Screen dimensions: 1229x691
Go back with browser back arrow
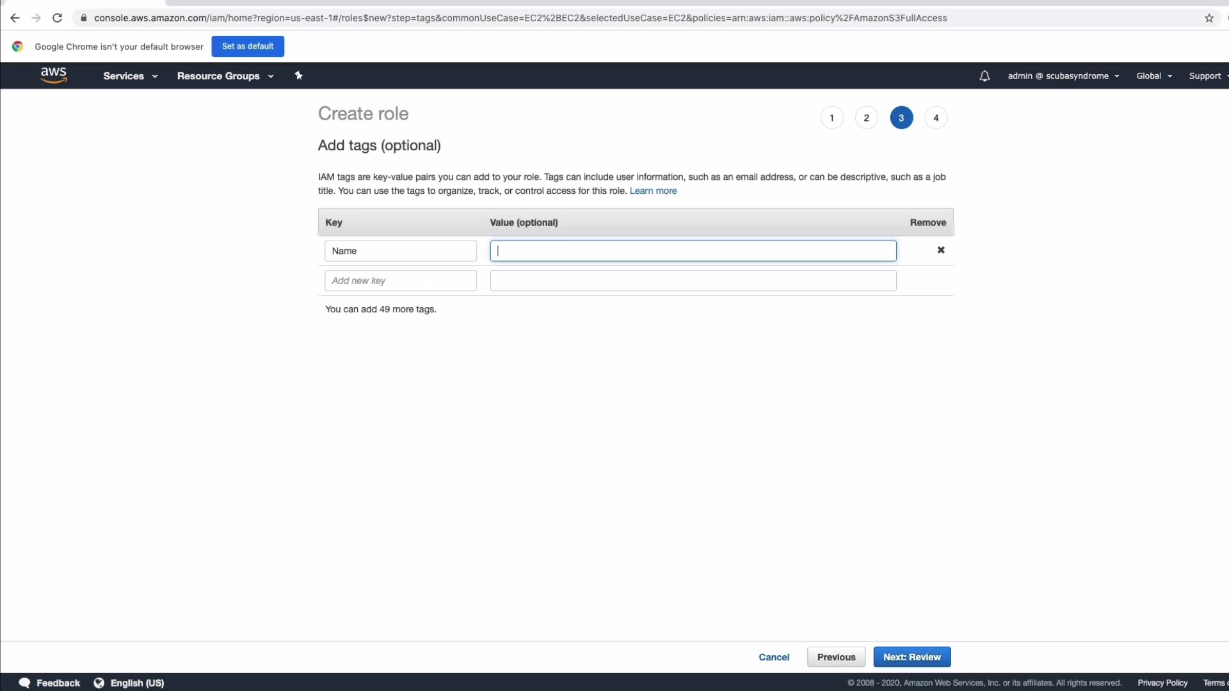pyautogui.click(x=15, y=18)
